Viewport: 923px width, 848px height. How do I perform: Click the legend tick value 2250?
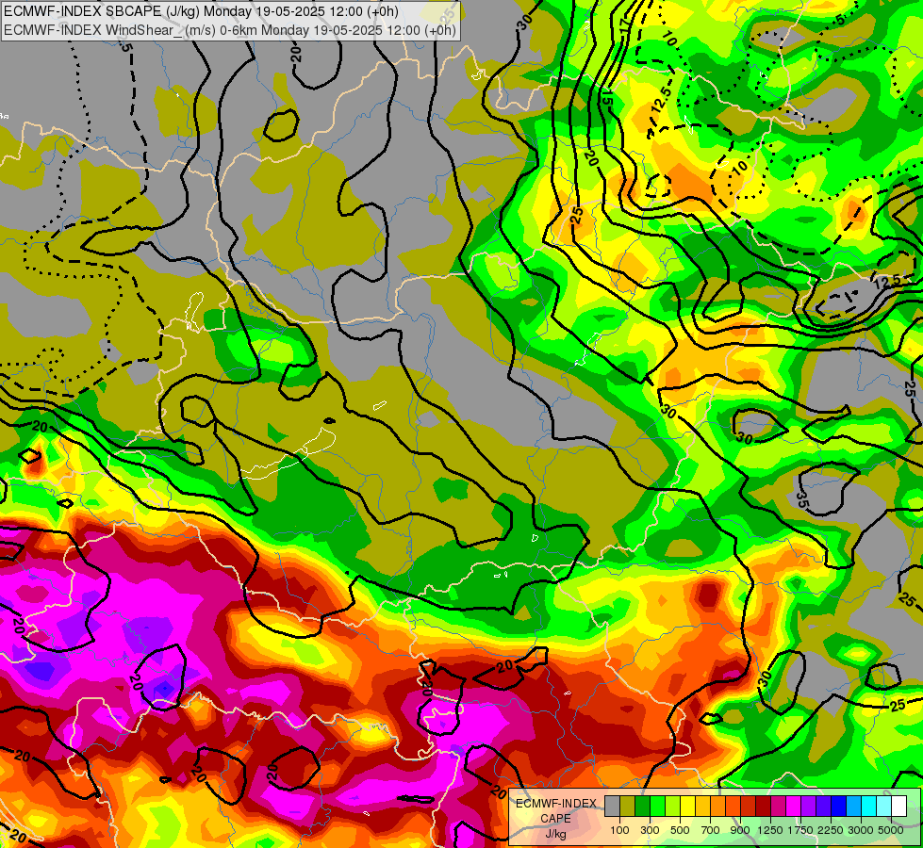pos(831,830)
